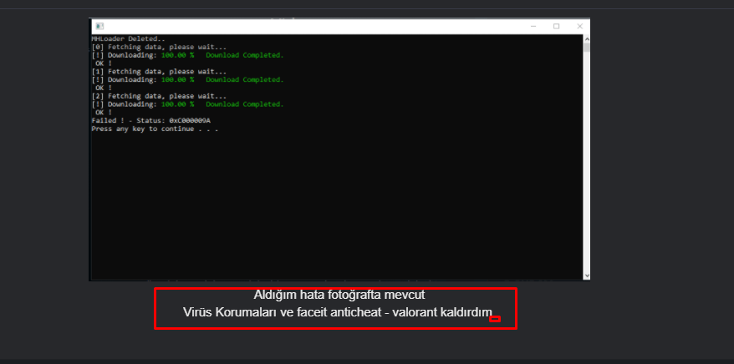Click the caption 'Aldığım hata fotoğrafta mevcut'
Screen dimensions: 734x364
(339, 296)
